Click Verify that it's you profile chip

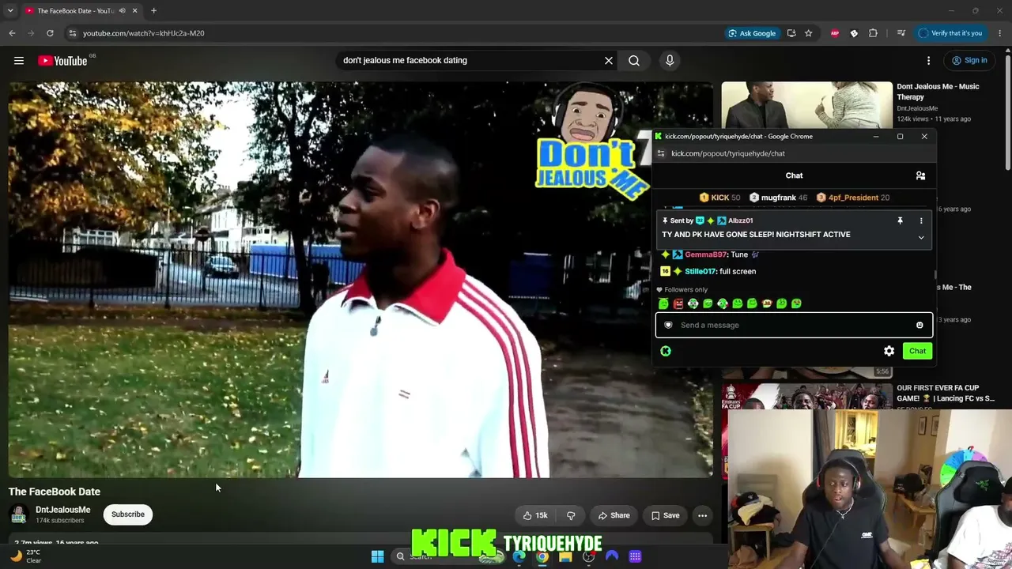click(x=950, y=33)
